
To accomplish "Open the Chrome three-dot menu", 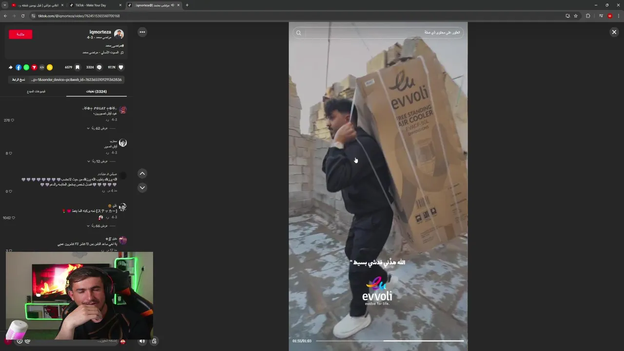I will [619, 16].
